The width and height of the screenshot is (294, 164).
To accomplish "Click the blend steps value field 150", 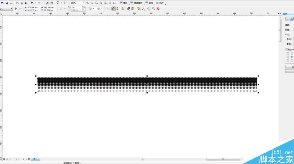I will [x=76, y=7].
